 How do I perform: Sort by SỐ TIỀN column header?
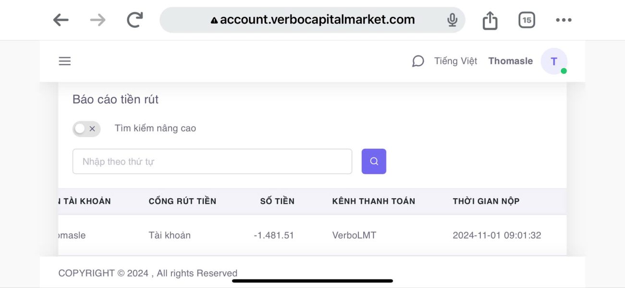(277, 201)
